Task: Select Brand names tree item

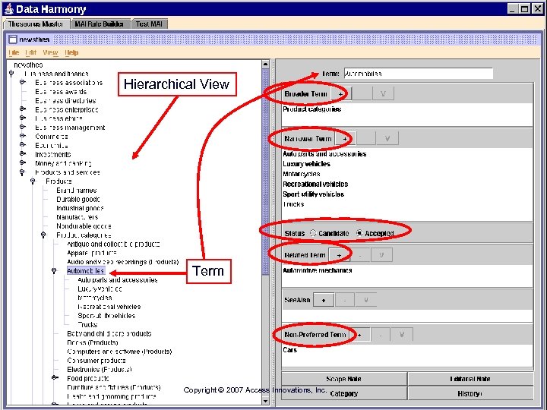Action: click(x=77, y=191)
